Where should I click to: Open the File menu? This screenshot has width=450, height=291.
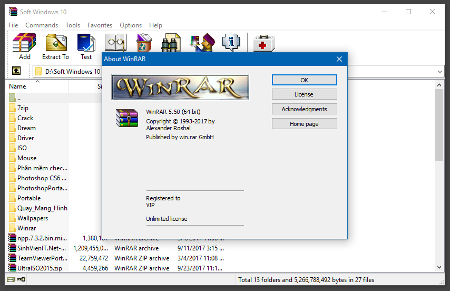13,25
